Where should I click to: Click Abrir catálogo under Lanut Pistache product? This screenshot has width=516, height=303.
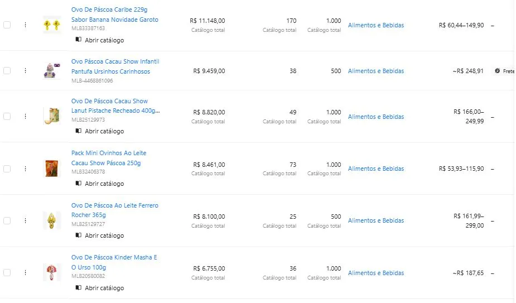(x=104, y=131)
